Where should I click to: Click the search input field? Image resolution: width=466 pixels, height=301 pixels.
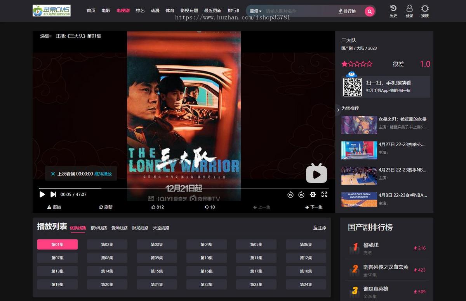[299, 11]
